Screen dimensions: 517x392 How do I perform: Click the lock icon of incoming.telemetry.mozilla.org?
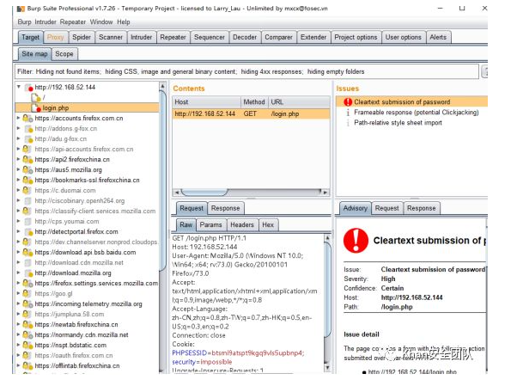pyautogui.click(x=27, y=304)
